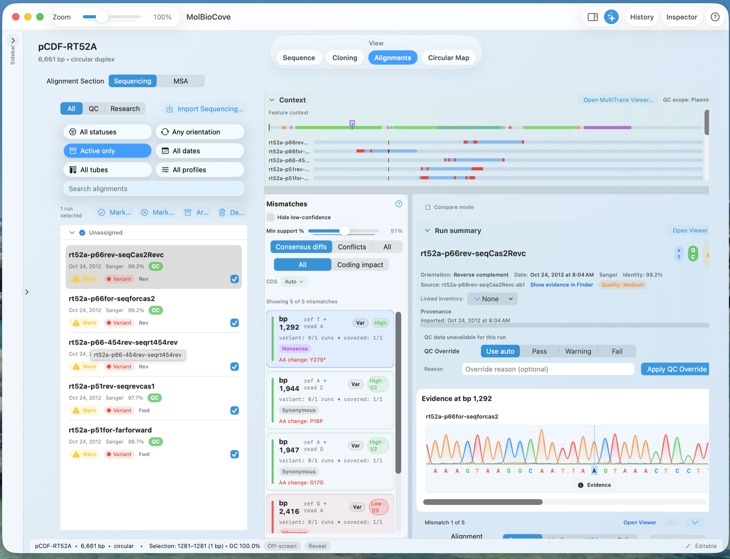
Task: Switch to Circular Map view tab
Action: pyautogui.click(x=448, y=57)
